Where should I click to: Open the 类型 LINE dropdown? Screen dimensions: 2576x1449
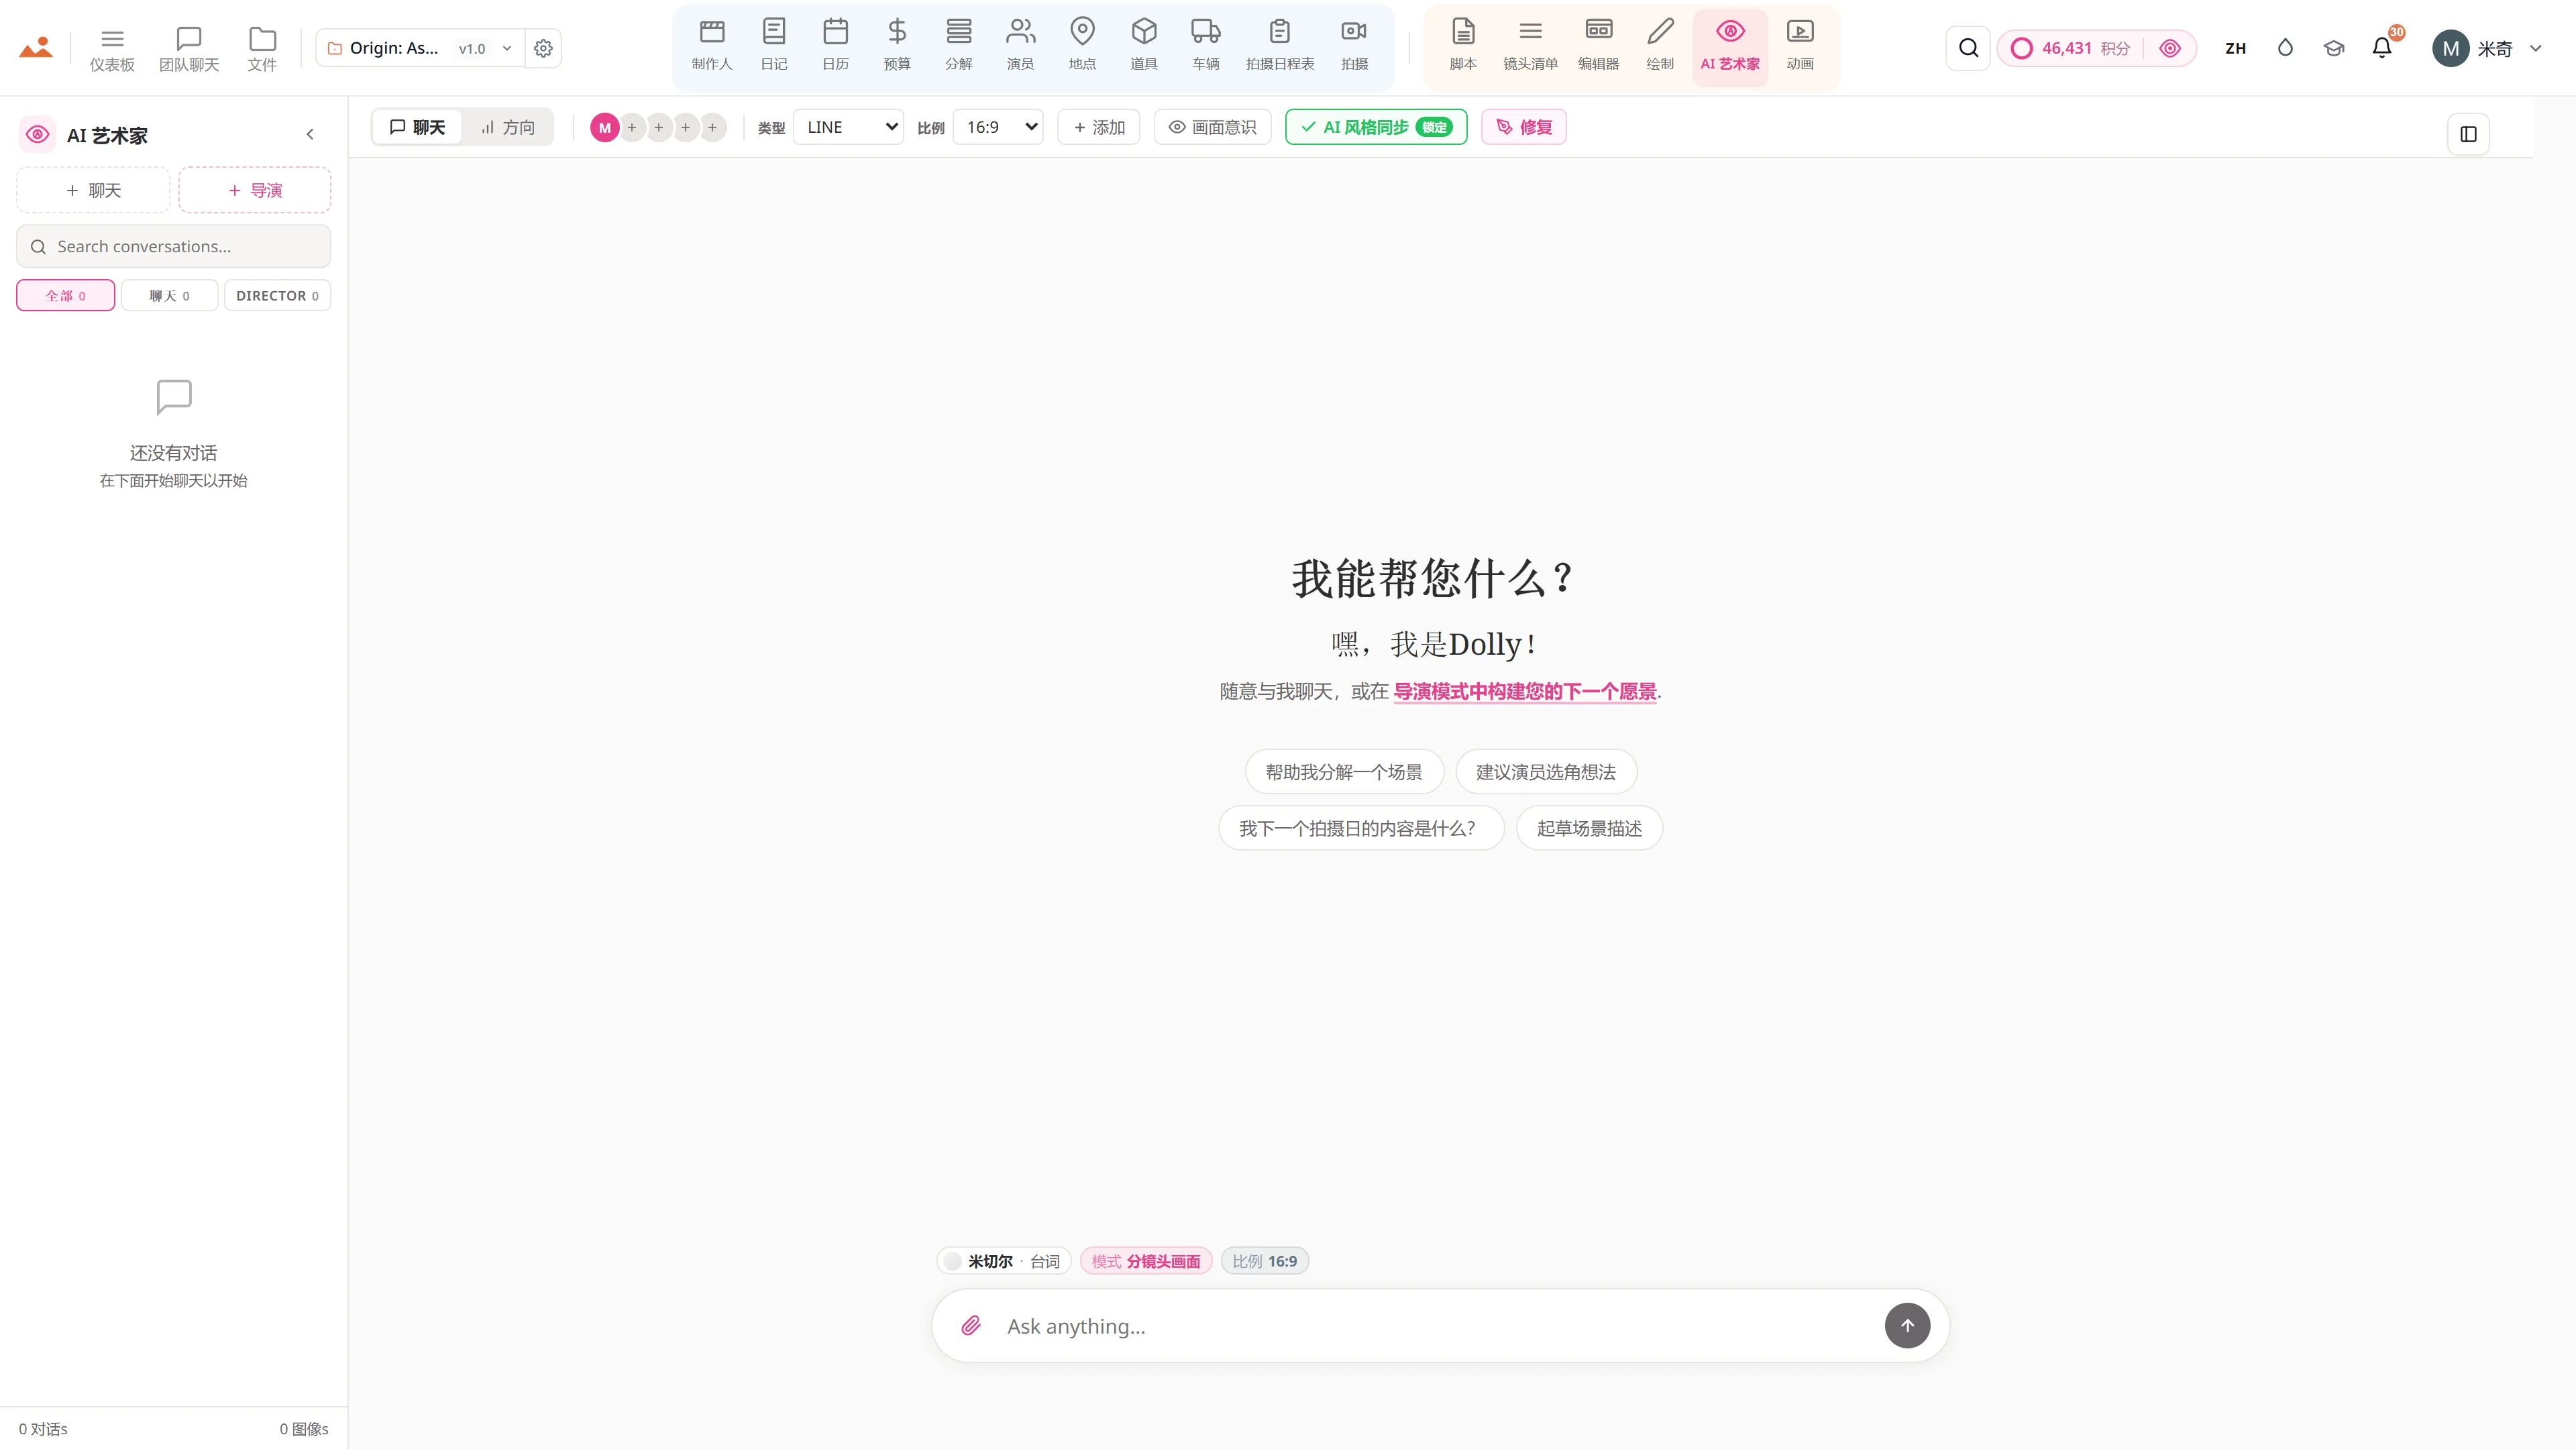click(849, 127)
